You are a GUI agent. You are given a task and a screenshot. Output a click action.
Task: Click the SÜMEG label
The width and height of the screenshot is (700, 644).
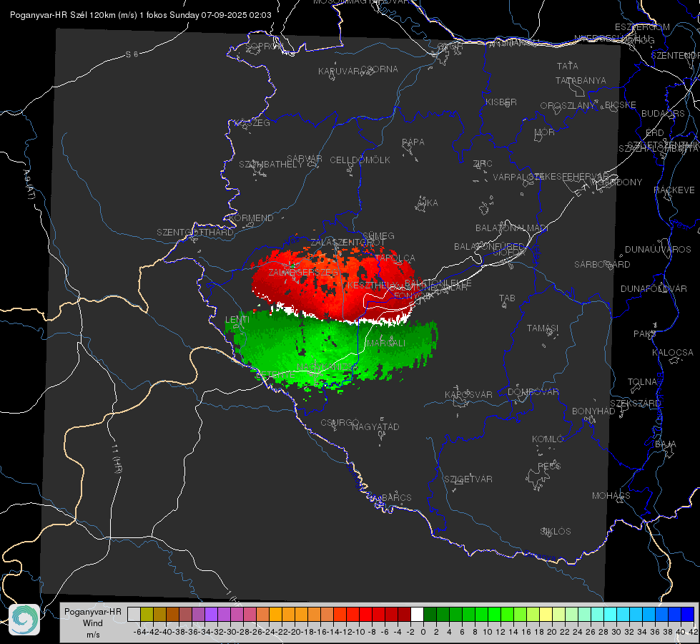378,236
